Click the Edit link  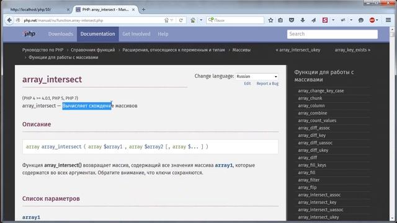pyautogui.click(x=248, y=84)
